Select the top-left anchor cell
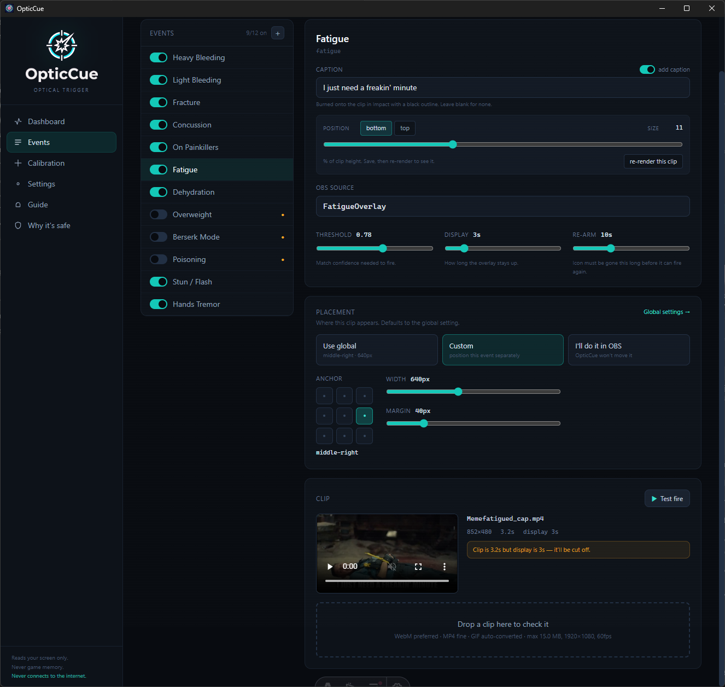725x687 pixels. click(324, 395)
